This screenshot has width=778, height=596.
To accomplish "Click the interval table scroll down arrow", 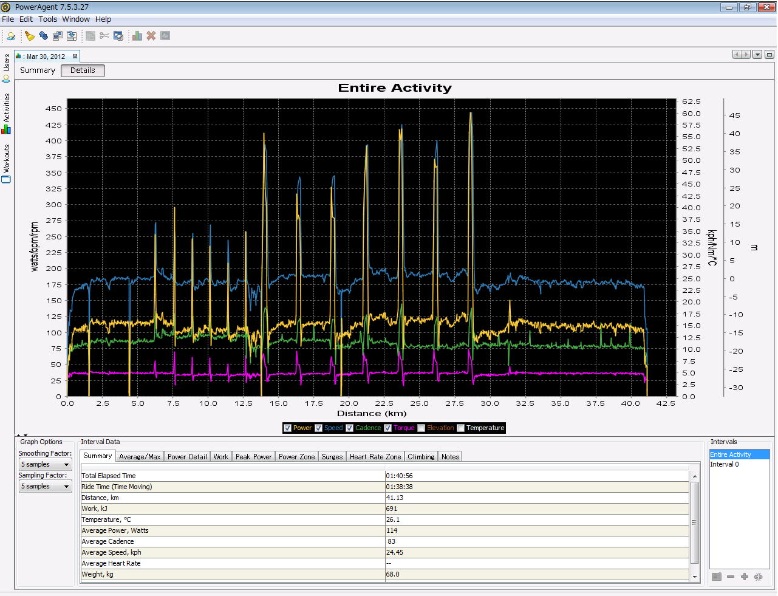I will [694, 576].
